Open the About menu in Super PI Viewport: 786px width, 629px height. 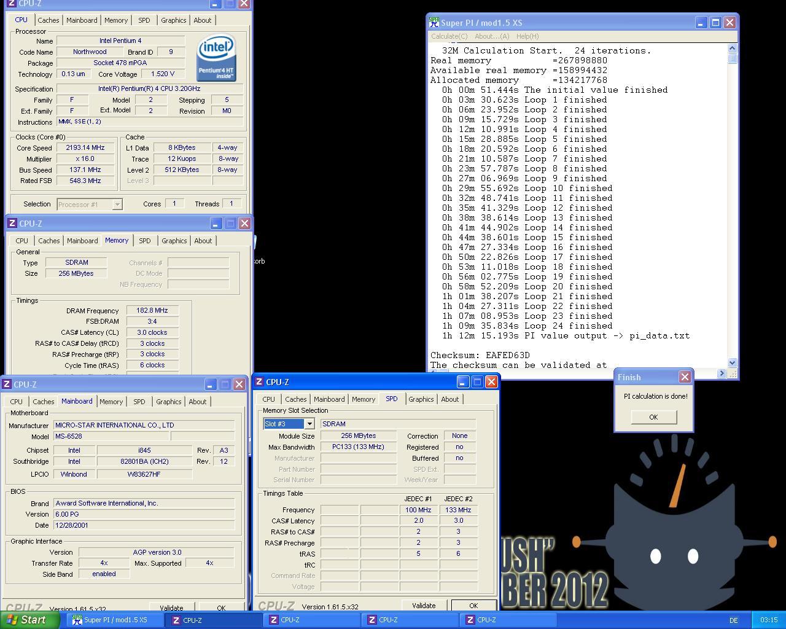pyautogui.click(x=492, y=36)
